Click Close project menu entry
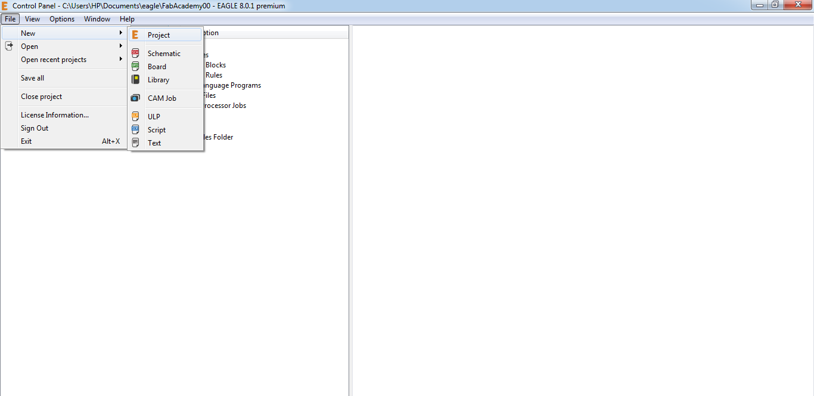This screenshot has width=814, height=396. [64, 97]
